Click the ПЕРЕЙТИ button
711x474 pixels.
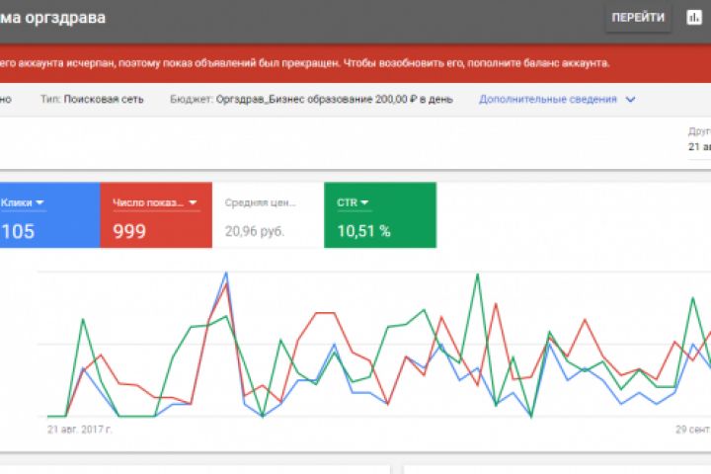point(638,18)
